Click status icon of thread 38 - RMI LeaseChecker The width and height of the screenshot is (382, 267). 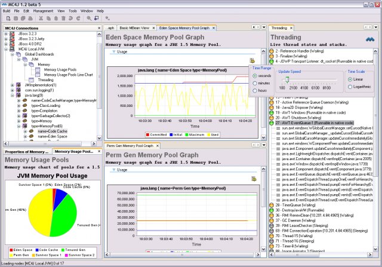point(272,226)
